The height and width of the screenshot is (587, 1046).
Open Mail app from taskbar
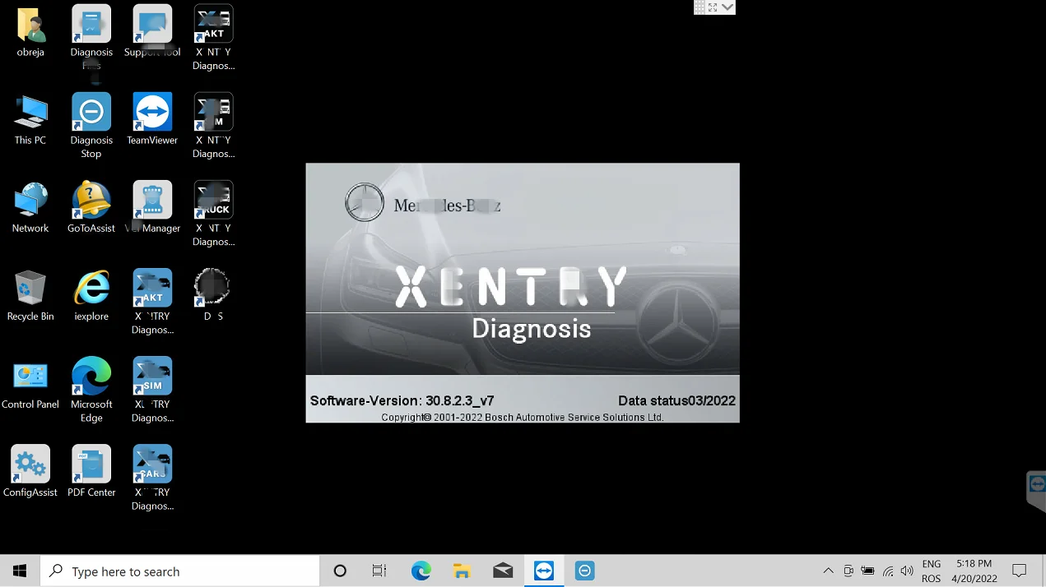point(503,571)
